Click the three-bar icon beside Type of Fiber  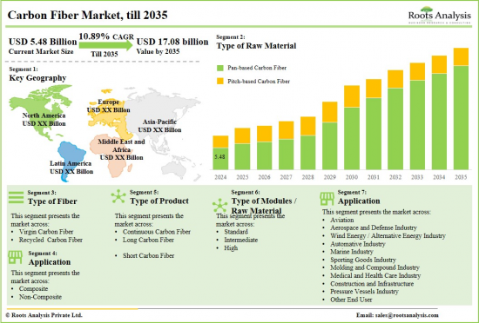click(17, 197)
